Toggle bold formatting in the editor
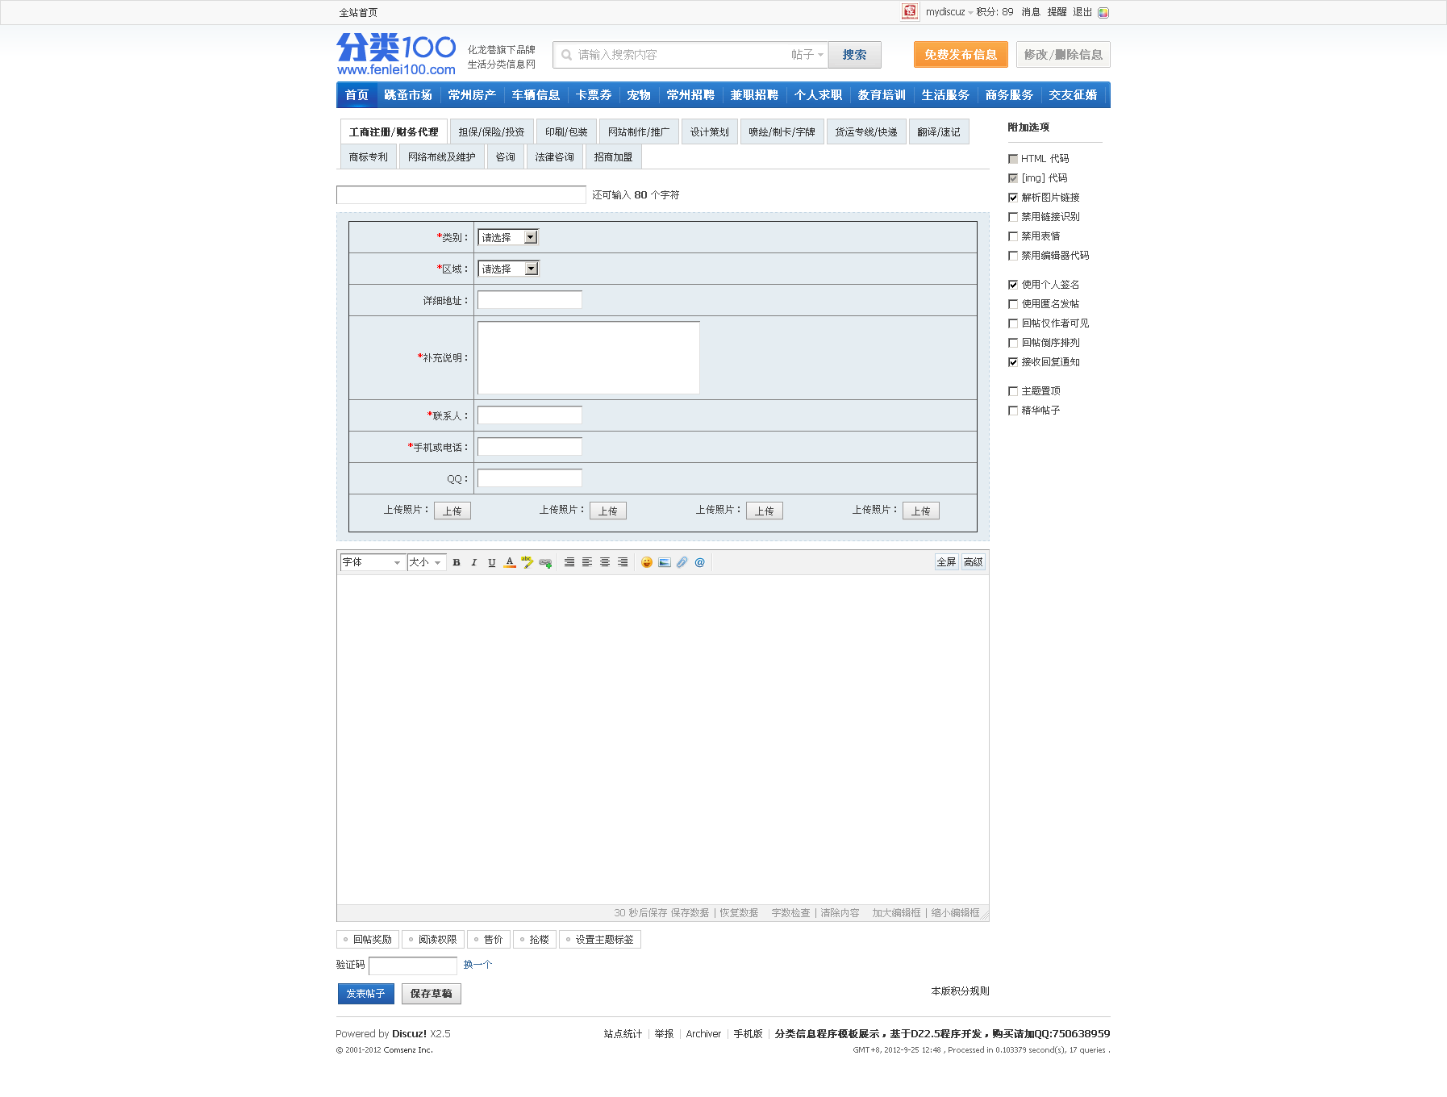The width and height of the screenshot is (1447, 1097). pyautogui.click(x=457, y=562)
